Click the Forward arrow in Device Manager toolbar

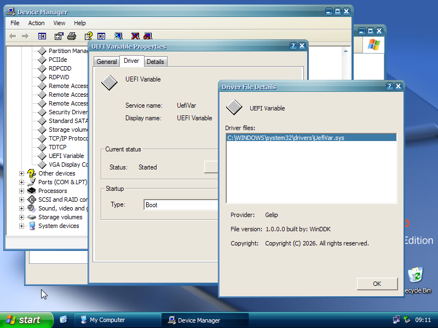(25, 36)
